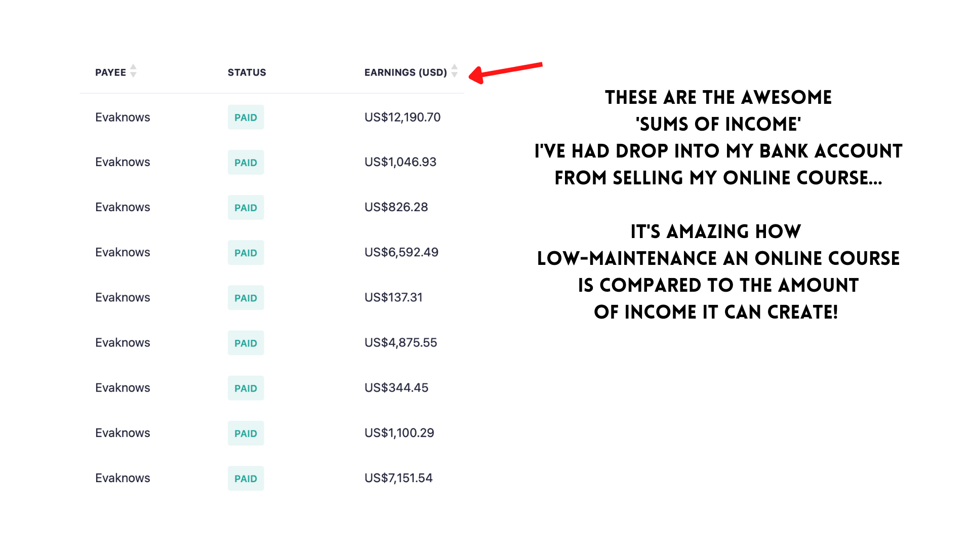This screenshot has height=547, width=972.
Task: Open Evaknows payee in last row
Action: pyautogui.click(x=123, y=478)
